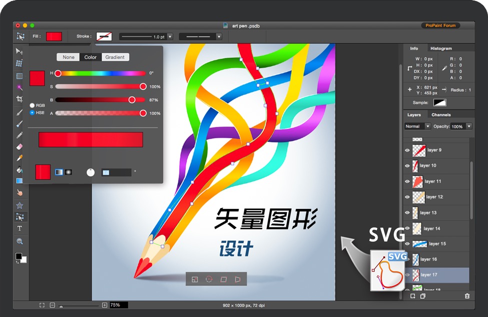Screen dimensions: 488x317
Task: Select the vector path selection tool in left toolbar
Action: pyautogui.click(x=20, y=217)
